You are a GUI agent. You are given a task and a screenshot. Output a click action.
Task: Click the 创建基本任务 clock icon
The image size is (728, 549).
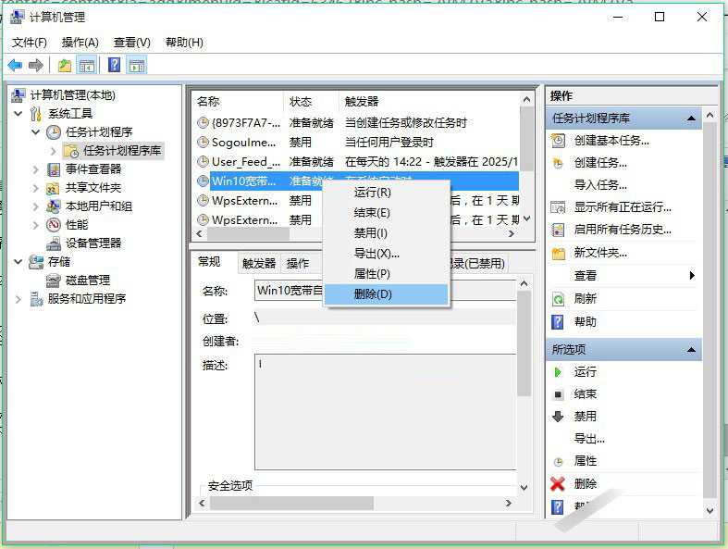click(x=558, y=140)
